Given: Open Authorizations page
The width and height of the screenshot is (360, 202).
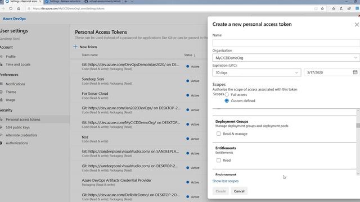Looking at the screenshot, I should (16, 143).
